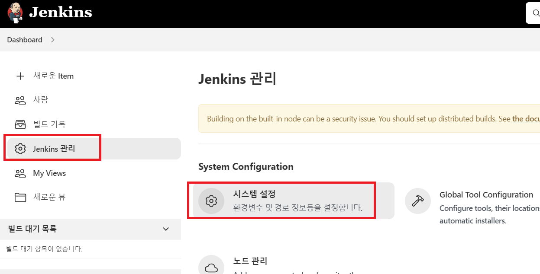Viewport: 540px width, 274px height.
Task: Click the 빌드 대기 항목이 없습니다 message
Action: 44,249
